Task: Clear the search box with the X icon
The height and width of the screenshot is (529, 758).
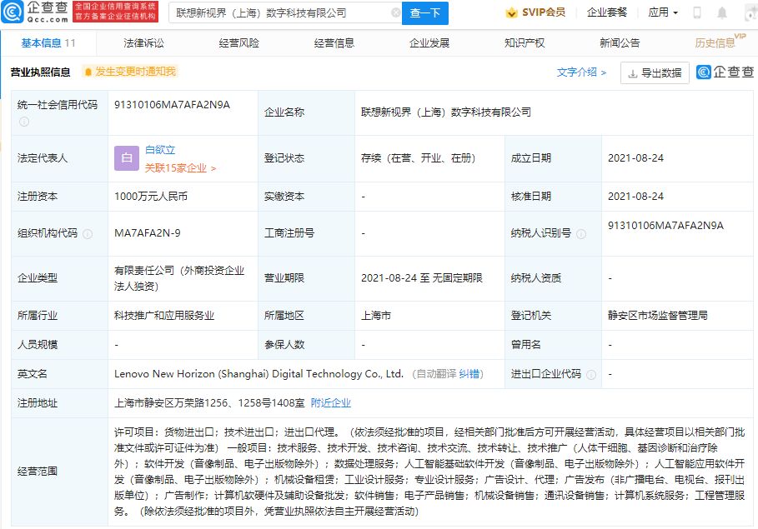Action: [395, 13]
